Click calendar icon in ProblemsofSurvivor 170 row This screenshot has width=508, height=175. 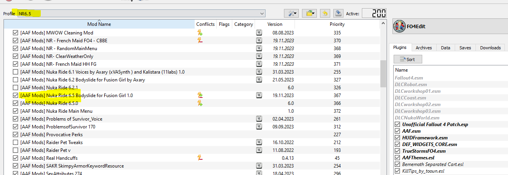[259, 126]
